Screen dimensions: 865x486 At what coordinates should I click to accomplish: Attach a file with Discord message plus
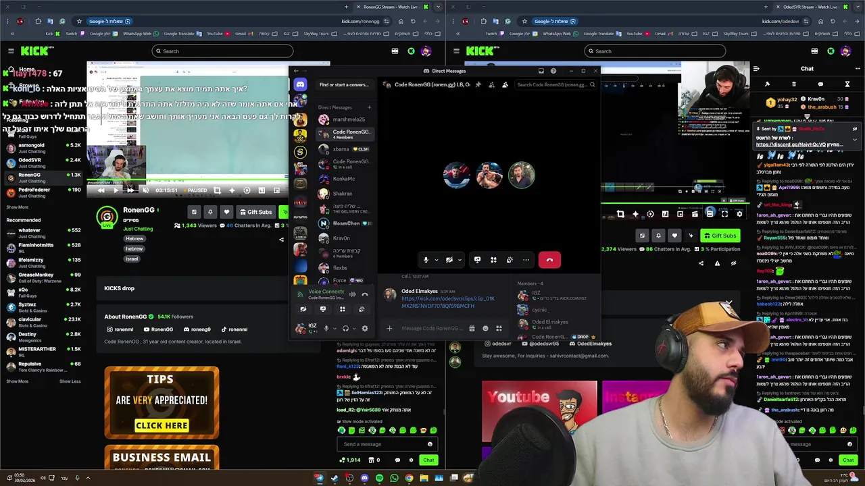(389, 329)
